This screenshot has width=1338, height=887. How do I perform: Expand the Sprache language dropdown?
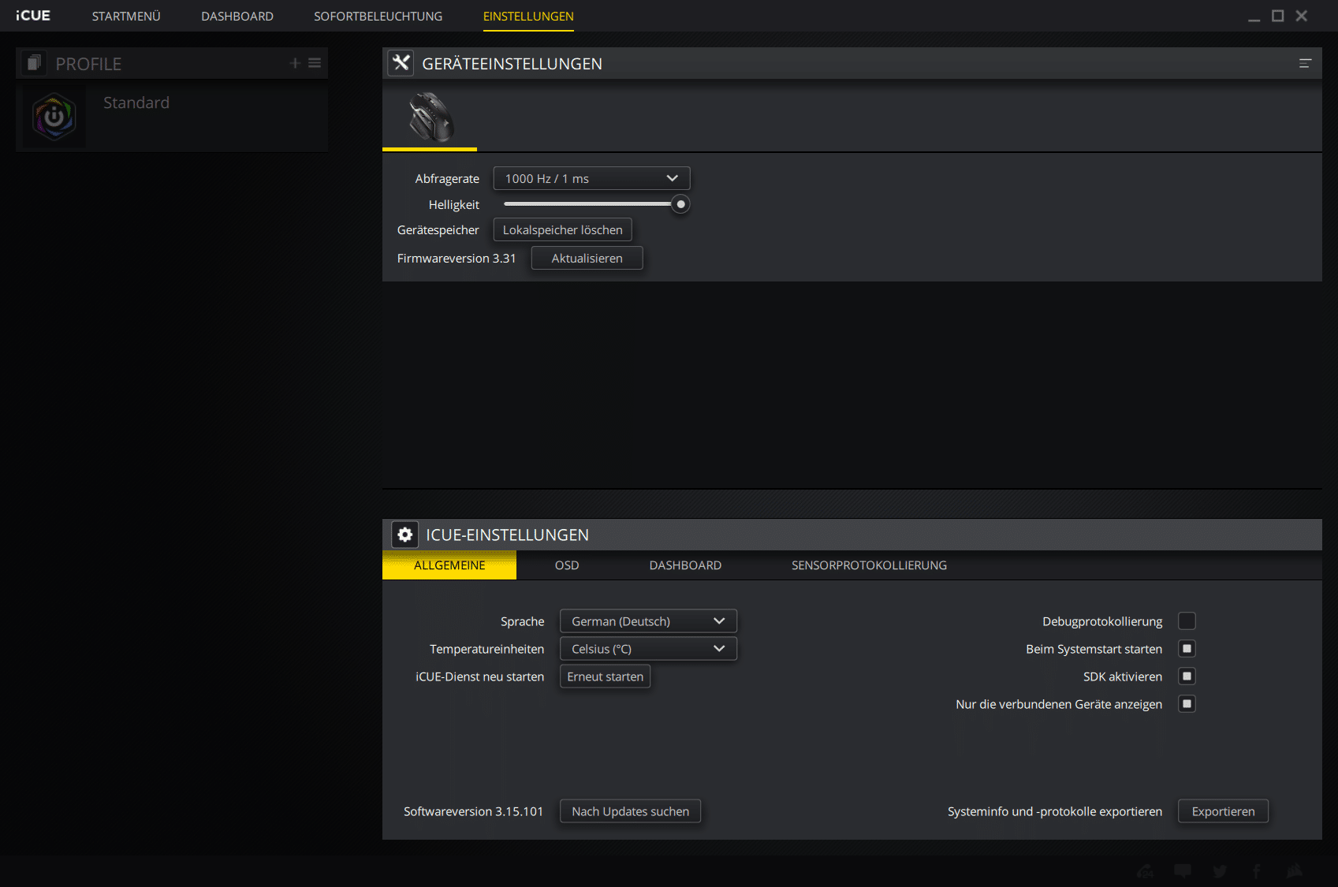pos(648,621)
